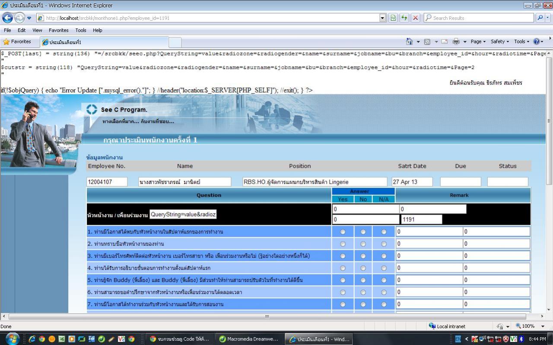Click the EN language indicator
The image size is (553, 345).
(458, 339)
